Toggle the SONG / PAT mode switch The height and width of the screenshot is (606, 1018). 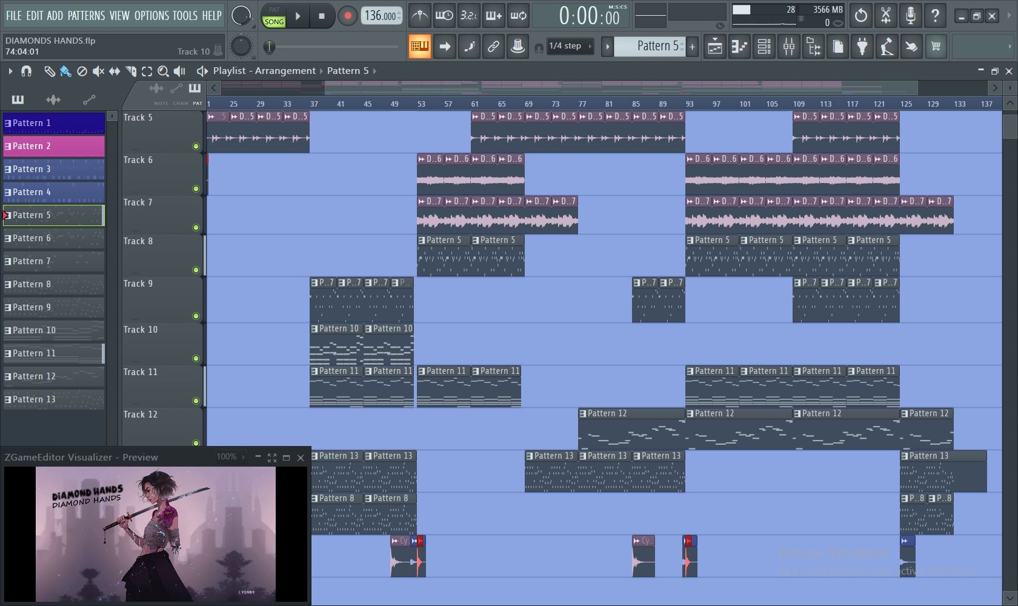274,16
